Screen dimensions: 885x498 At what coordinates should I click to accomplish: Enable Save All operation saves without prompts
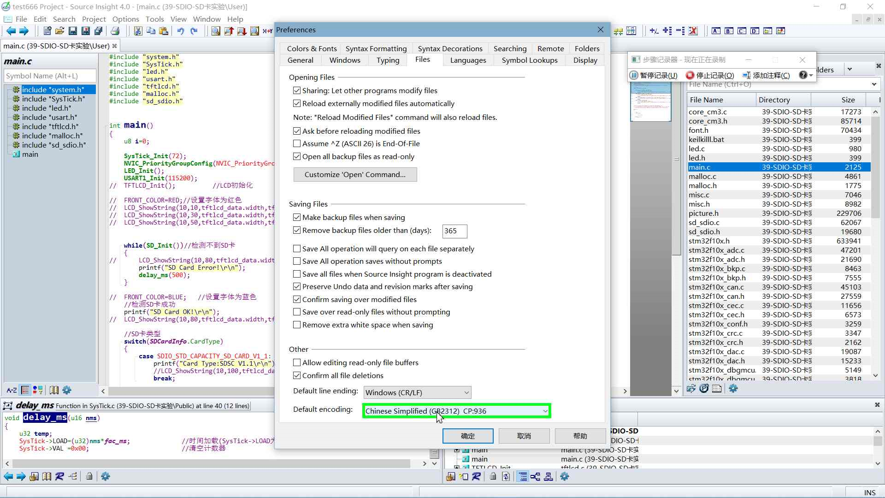pos(297,261)
